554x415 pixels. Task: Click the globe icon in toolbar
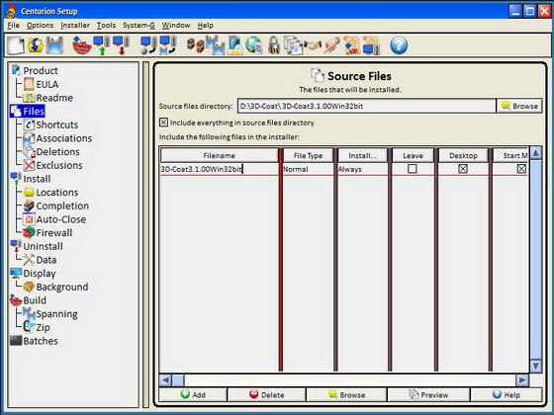tap(253, 45)
